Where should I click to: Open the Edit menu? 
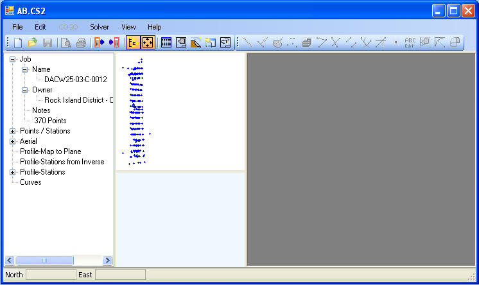(40, 27)
